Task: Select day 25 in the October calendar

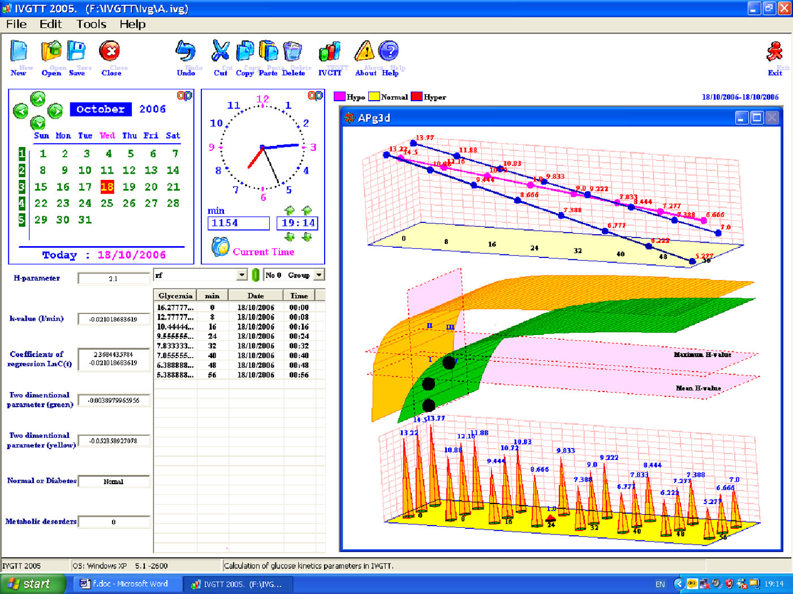Action: click(x=107, y=203)
